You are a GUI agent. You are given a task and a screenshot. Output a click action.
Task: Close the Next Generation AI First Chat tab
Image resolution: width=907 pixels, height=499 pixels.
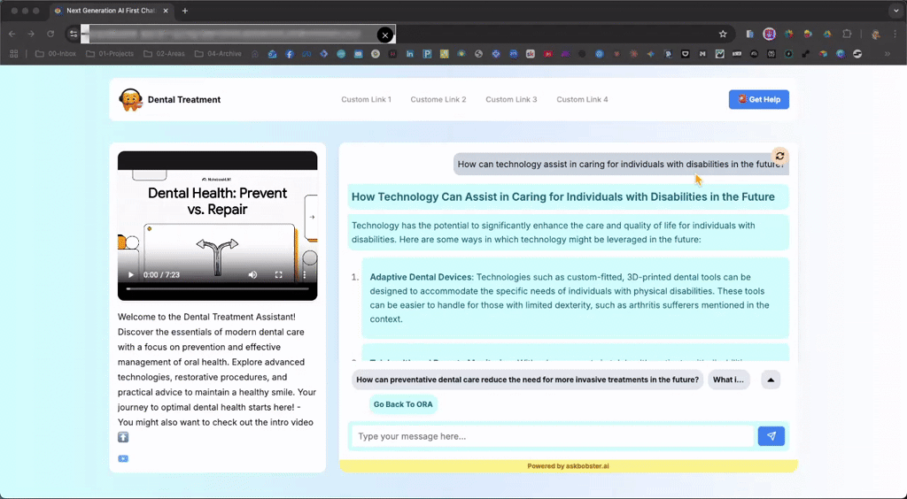tap(166, 11)
